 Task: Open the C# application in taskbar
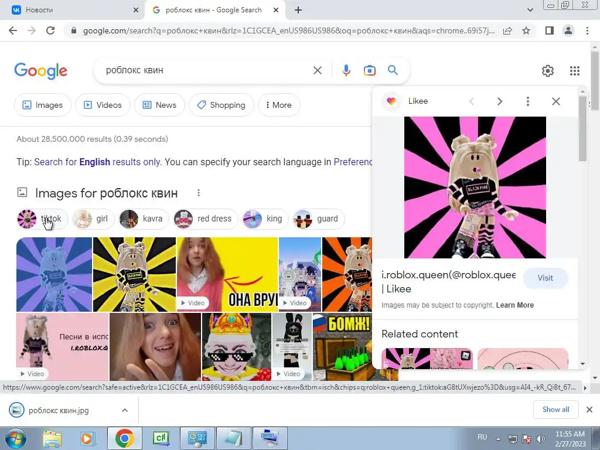[x=161, y=438]
